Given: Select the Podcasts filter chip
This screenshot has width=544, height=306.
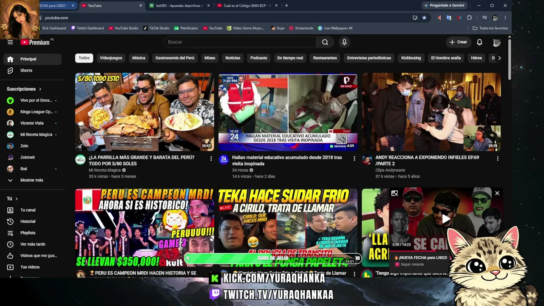Looking at the screenshot, I should (x=259, y=58).
